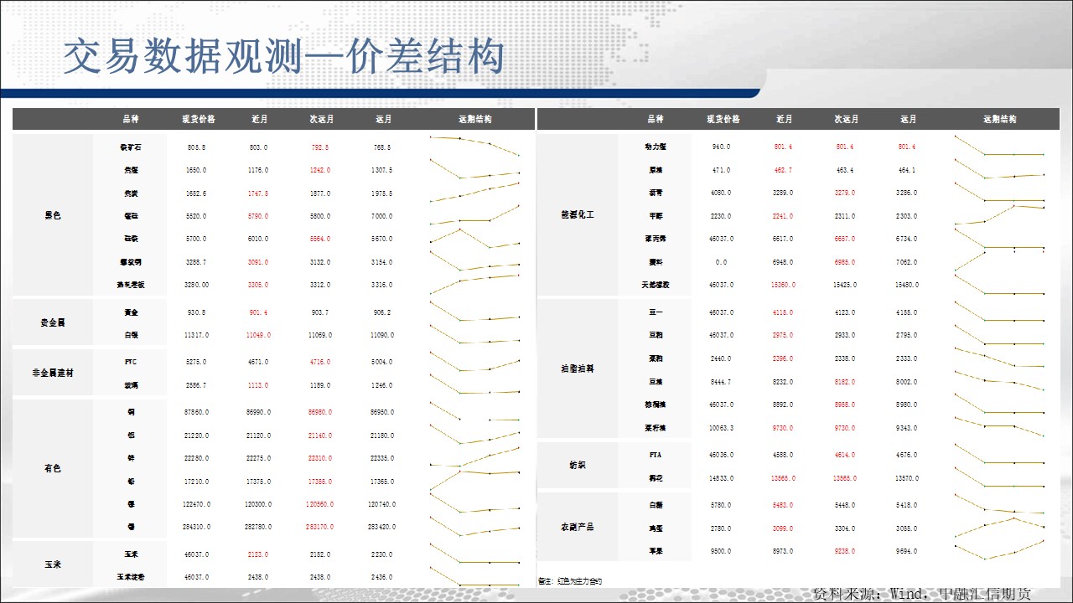Click the left table's 次远月 column header
The image size is (1073, 603).
pyautogui.click(x=320, y=120)
